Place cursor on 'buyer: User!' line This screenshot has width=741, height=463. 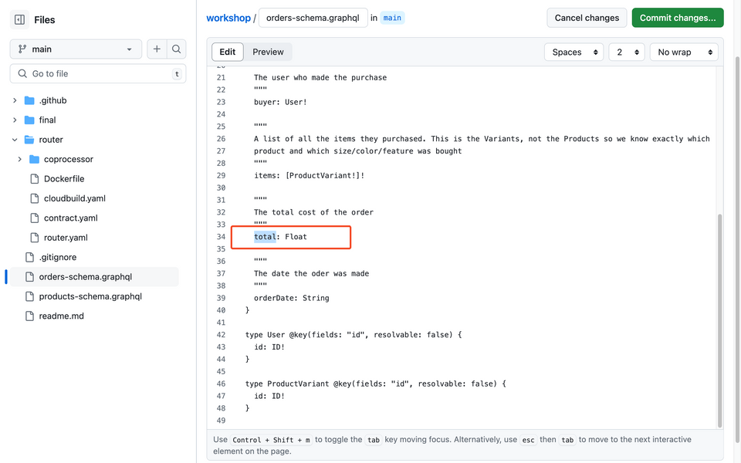(x=280, y=102)
